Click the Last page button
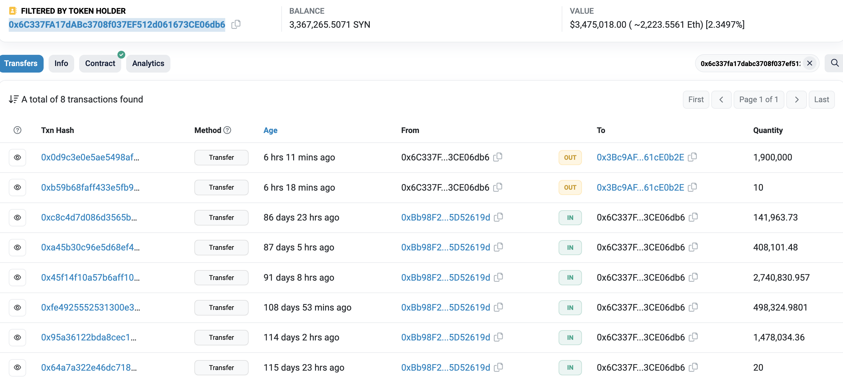 (x=821, y=99)
